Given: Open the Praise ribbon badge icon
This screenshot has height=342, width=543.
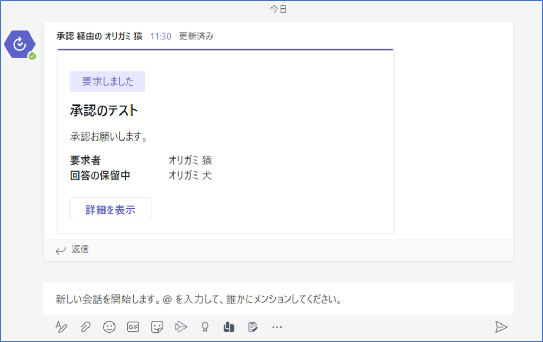Looking at the screenshot, I should pyautogui.click(x=205, y=327).
